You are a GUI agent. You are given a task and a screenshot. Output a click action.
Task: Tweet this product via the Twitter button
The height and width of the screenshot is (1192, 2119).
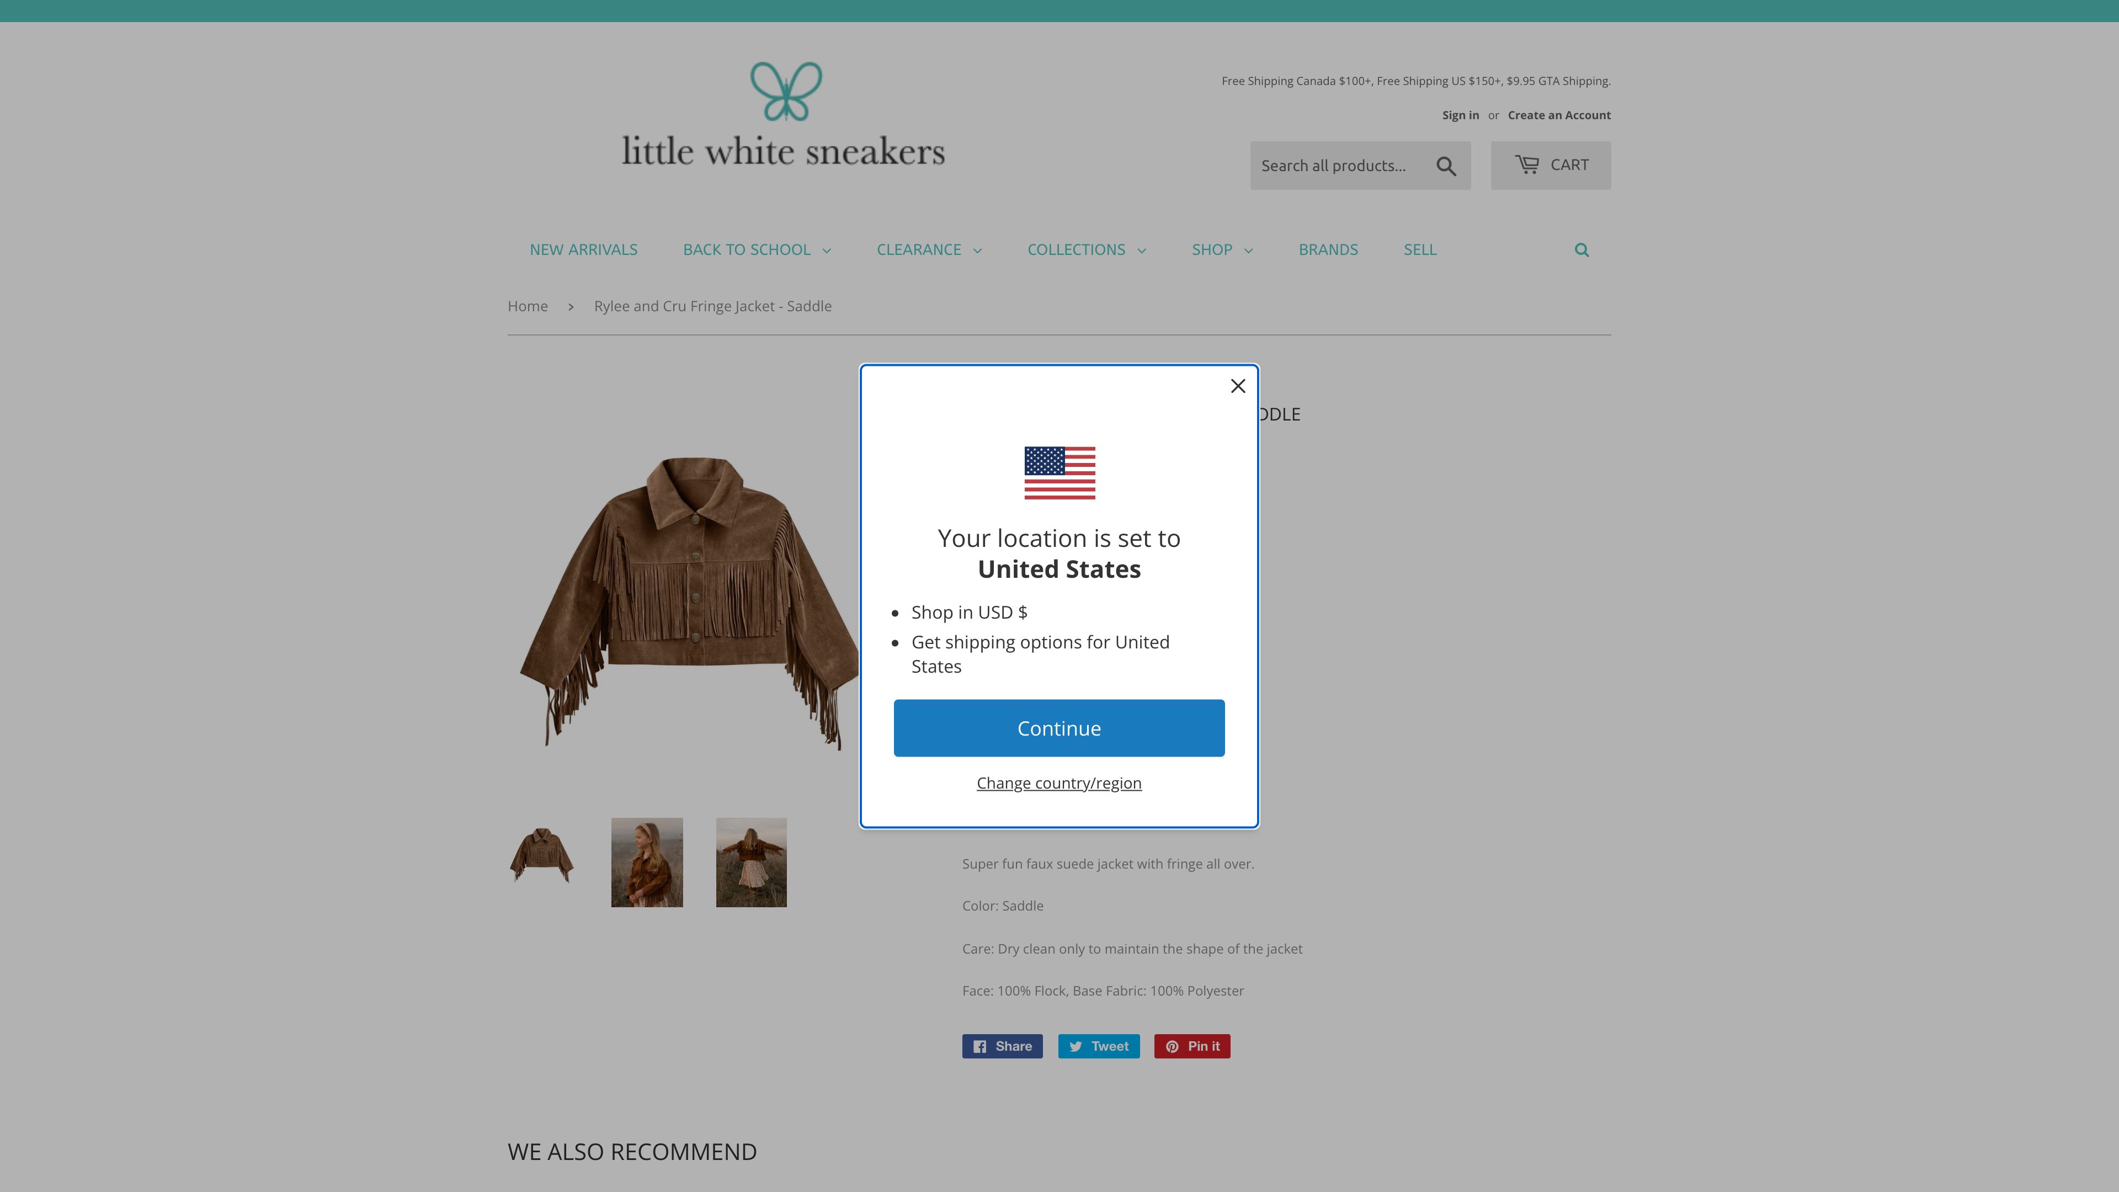(1098, 1046)
